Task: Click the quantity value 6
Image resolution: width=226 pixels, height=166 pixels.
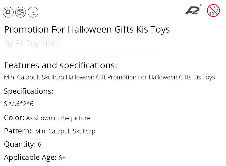Action: [x=40, y=145]
